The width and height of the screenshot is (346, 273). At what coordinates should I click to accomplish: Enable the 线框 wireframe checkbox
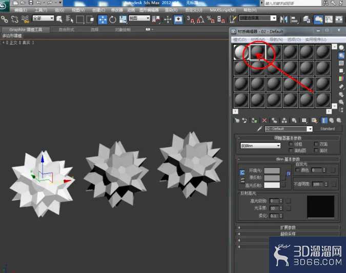coord(291,144)
